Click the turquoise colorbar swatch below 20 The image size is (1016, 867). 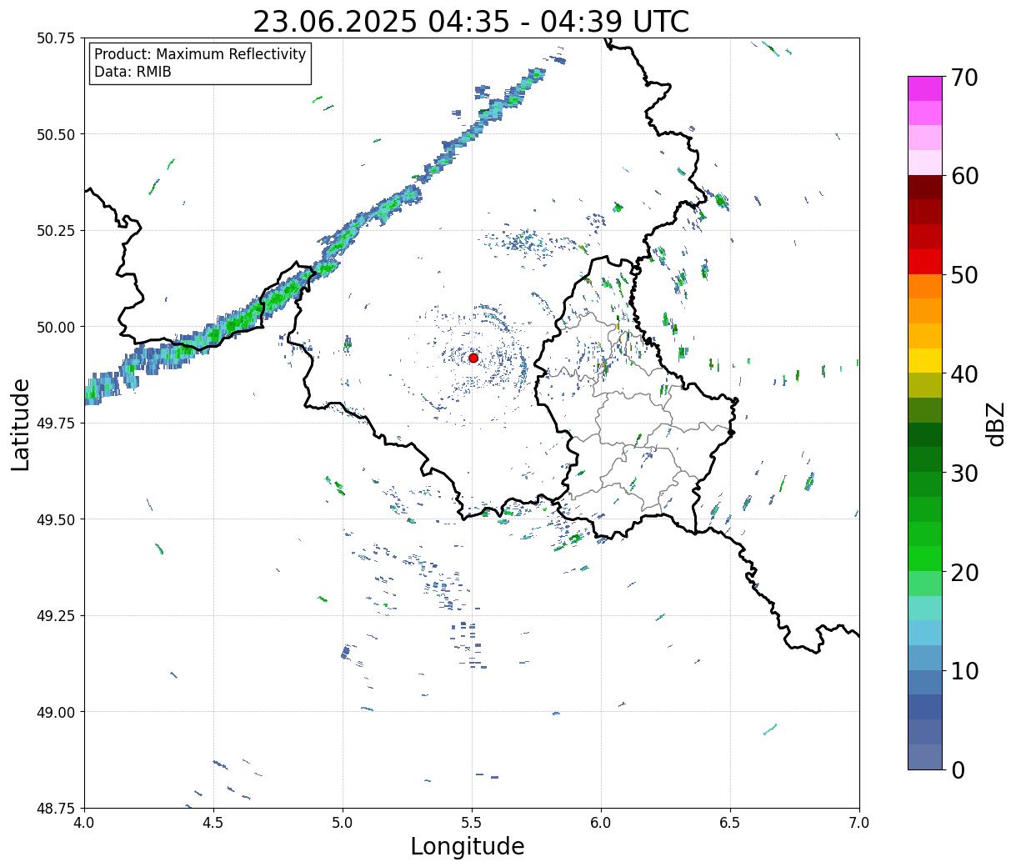click(925, 608)
